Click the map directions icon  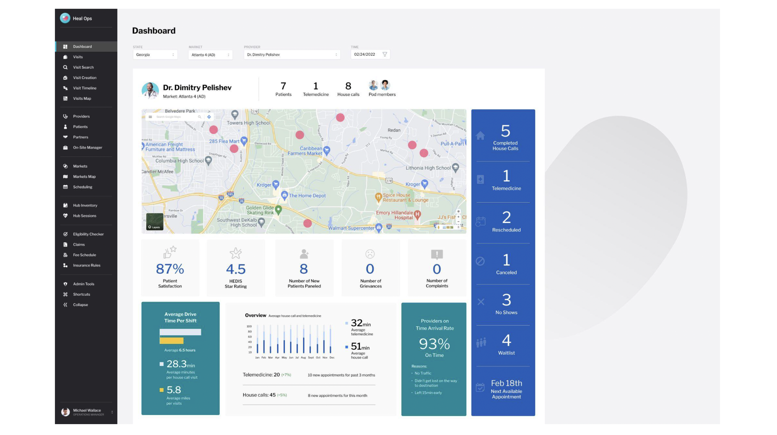point(209,117)
